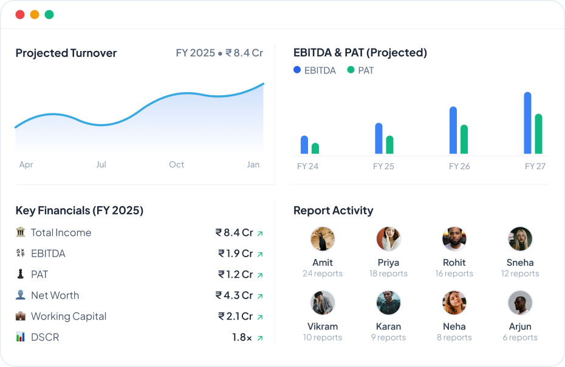This screenshot has width=565, height=367.
Task: Click the DSCR bar chart icon
Action: pyautogui.click(x=21, y=337)
